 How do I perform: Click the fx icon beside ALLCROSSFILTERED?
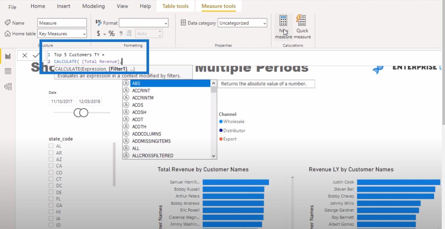tap(126, 155)
